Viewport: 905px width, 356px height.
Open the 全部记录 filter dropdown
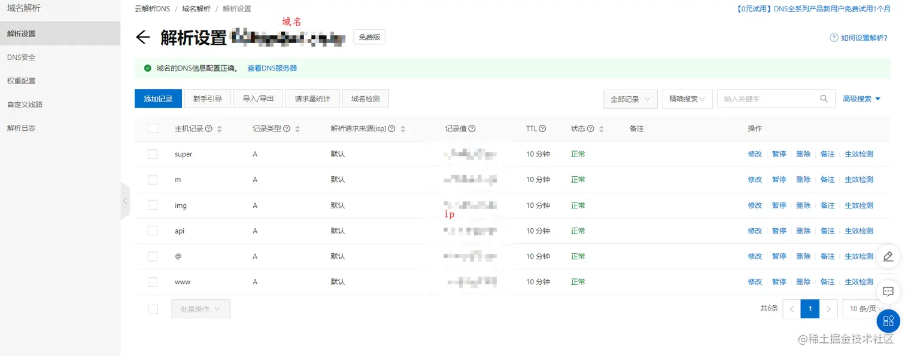tap(631, 99)
